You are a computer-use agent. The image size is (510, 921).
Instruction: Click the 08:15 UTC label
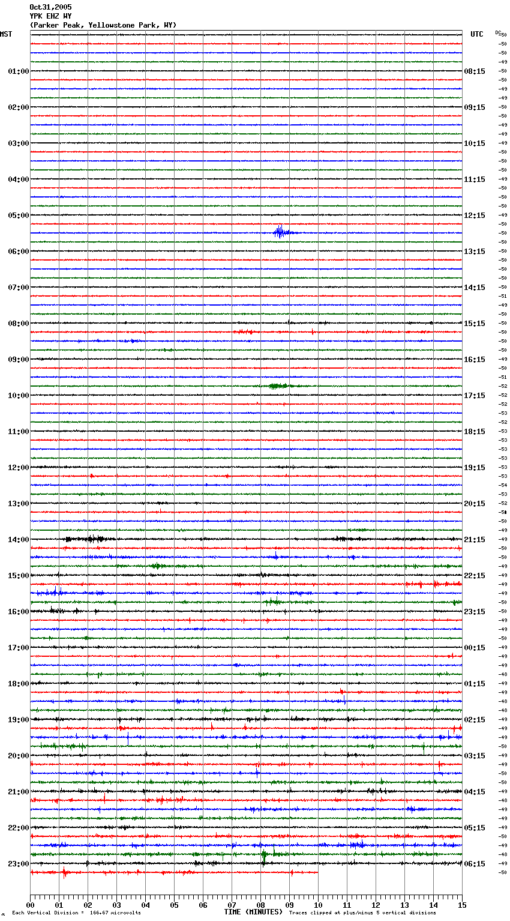pos(475,71)
